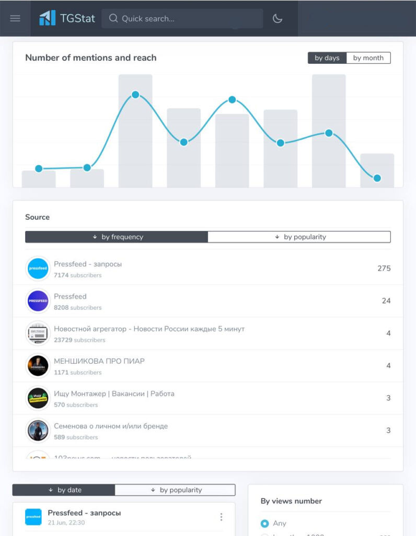The image size is (416, 536).
Task: Open Pressfeed - запросы source link
Action: [88, 264]
